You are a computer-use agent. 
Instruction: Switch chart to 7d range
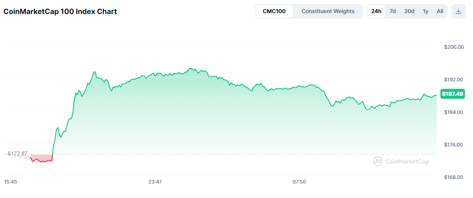(393, 11)
